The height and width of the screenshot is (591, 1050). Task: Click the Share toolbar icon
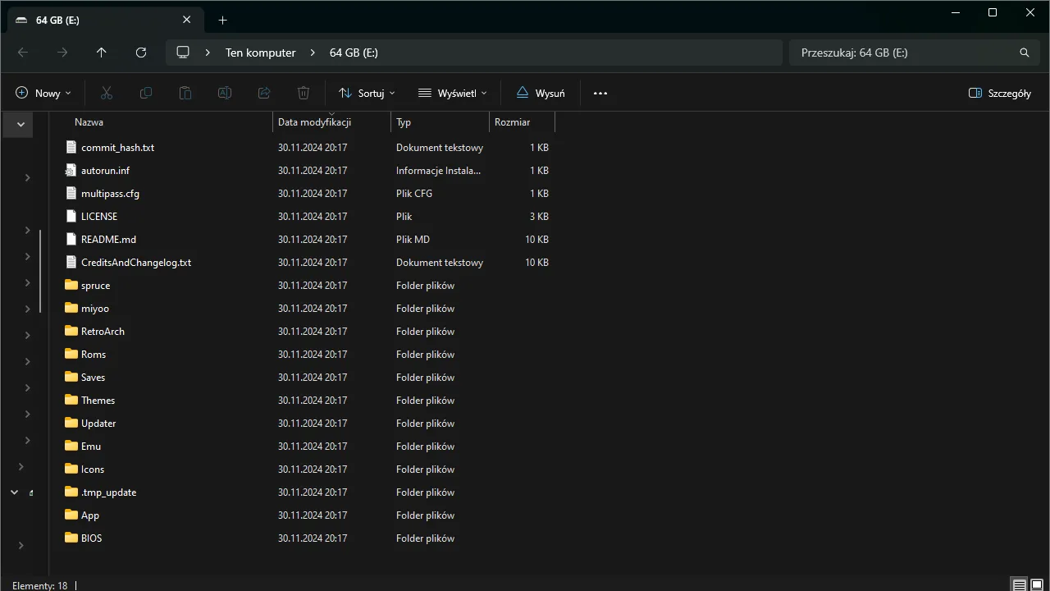(264, 94)
